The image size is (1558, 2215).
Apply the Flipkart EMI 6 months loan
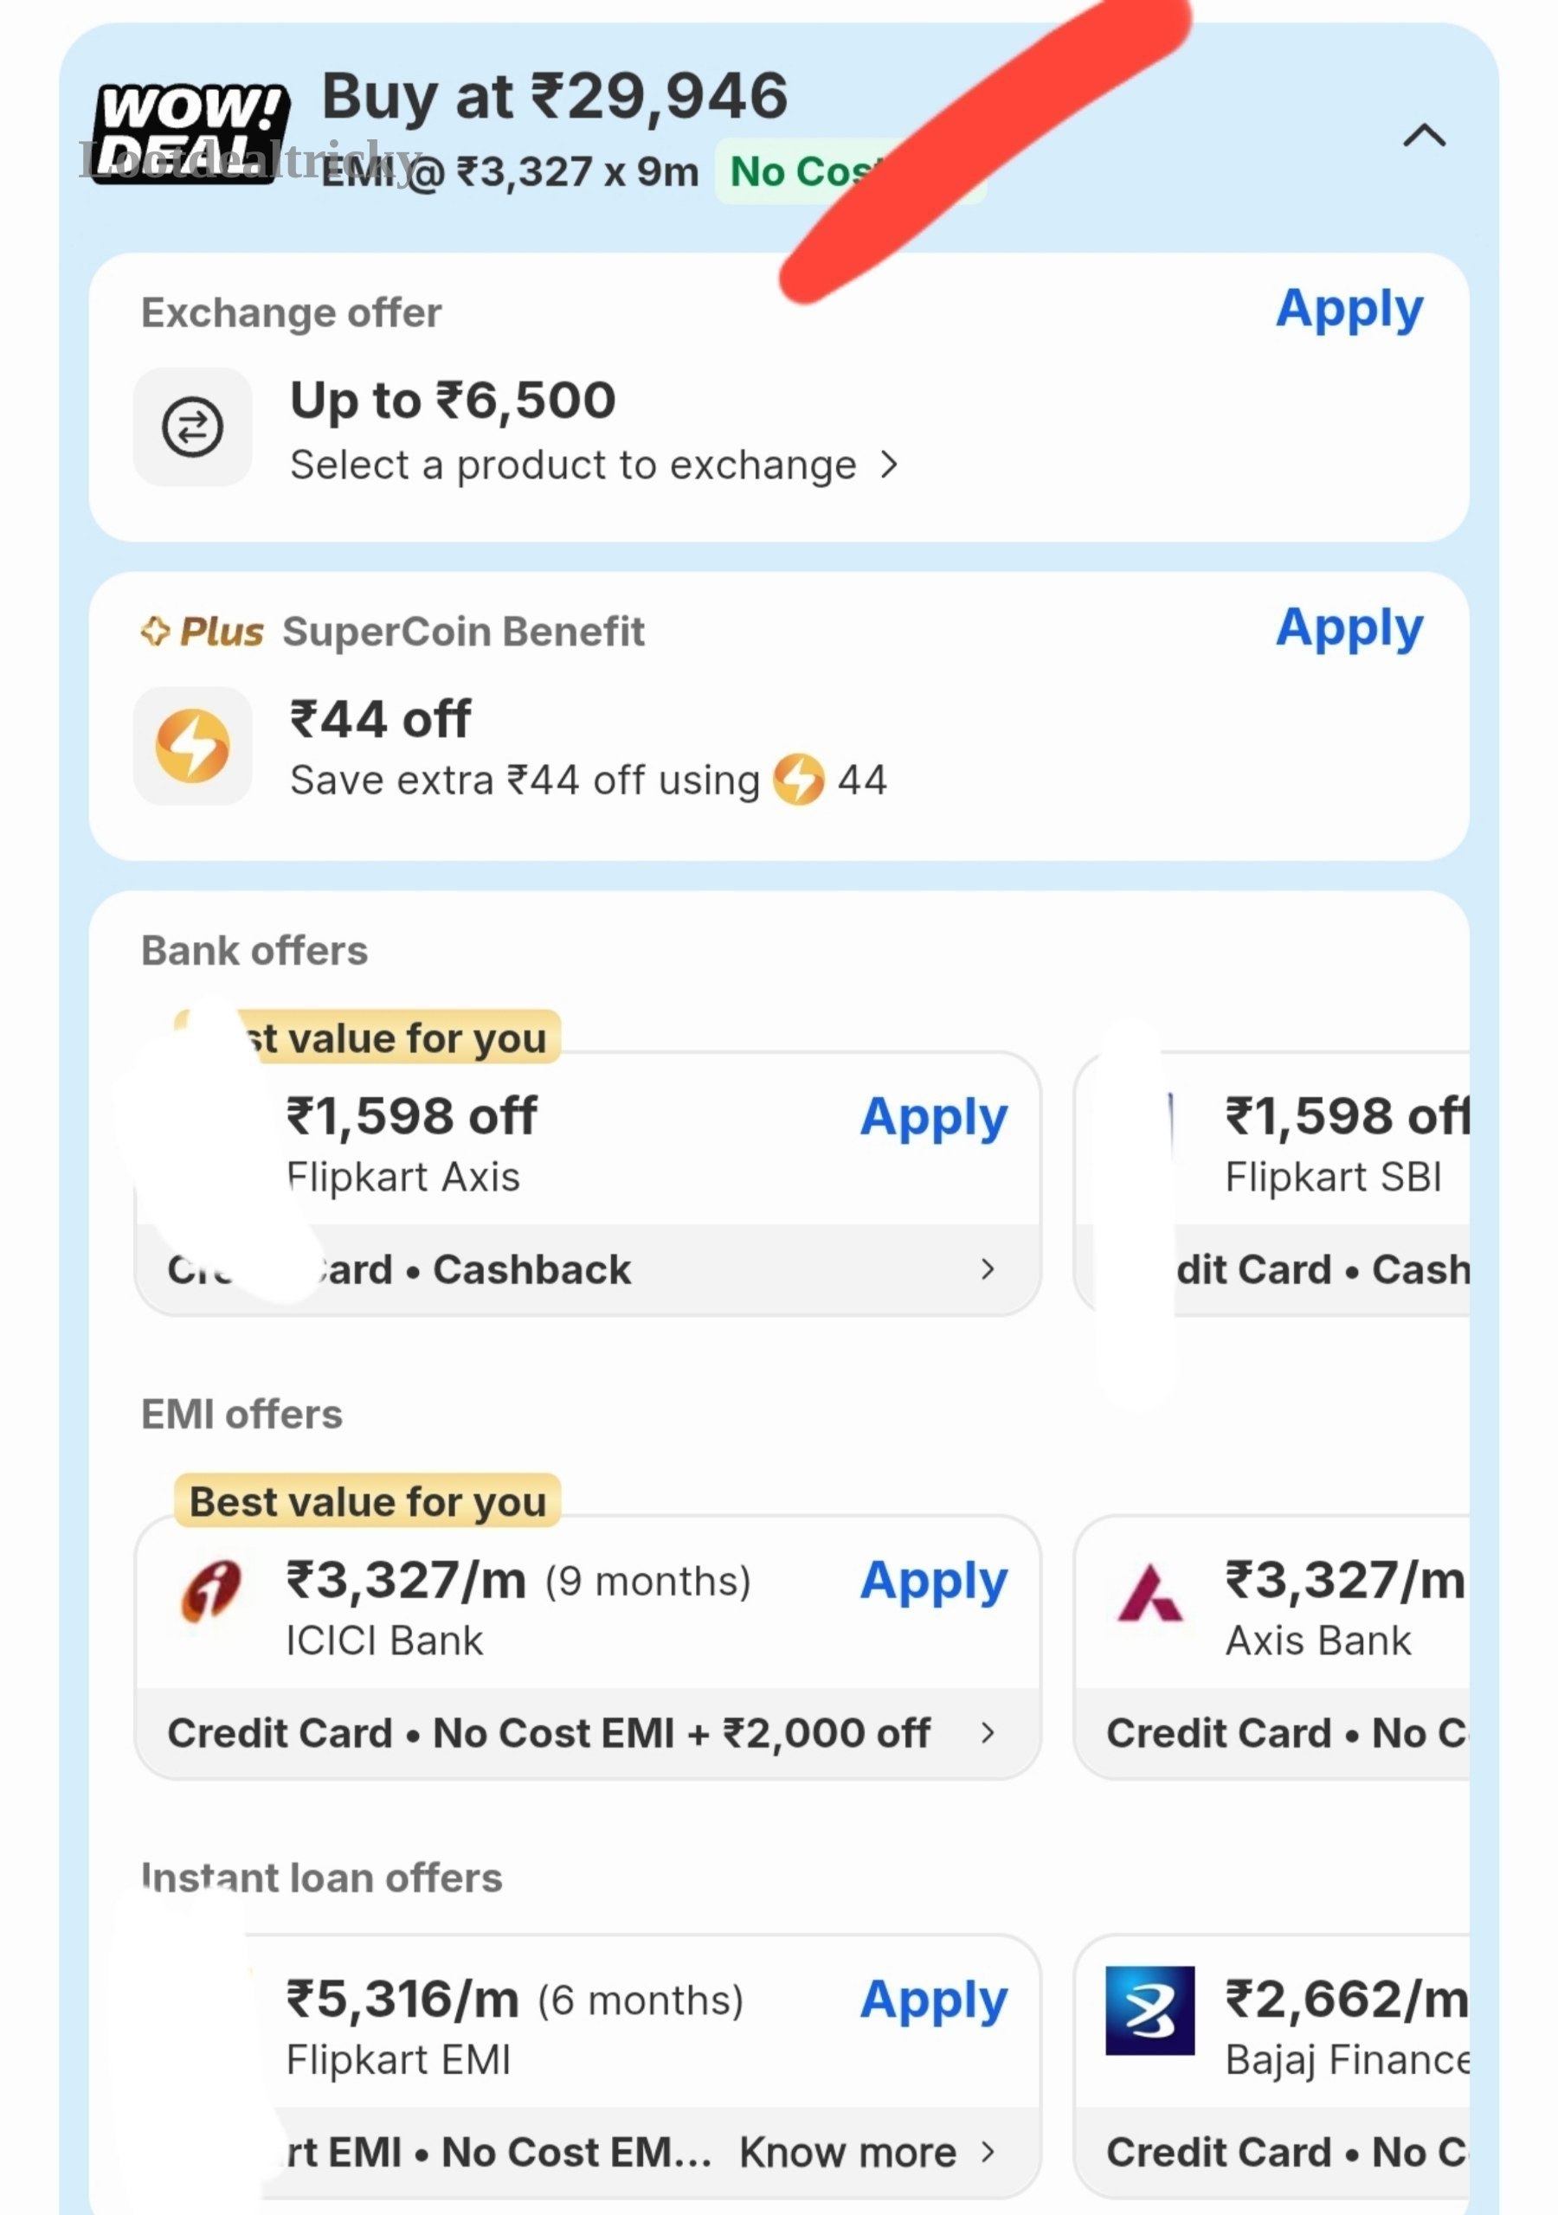click(x=933, y=2000)
